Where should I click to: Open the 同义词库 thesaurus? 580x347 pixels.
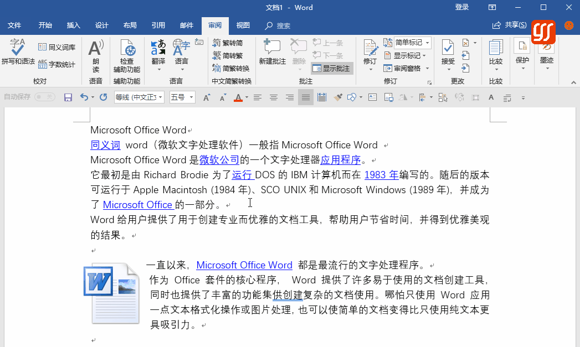tap(57, 47)
